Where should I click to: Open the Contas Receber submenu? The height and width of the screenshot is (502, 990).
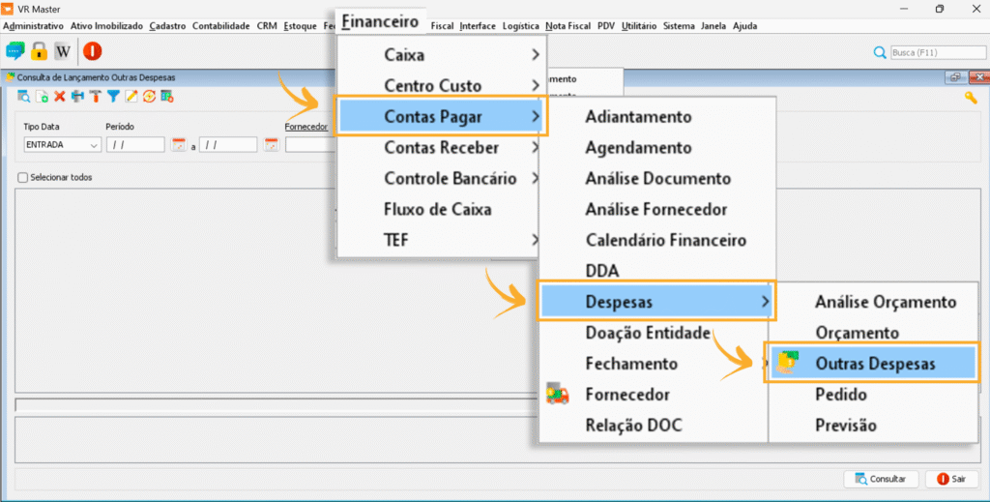438,147
